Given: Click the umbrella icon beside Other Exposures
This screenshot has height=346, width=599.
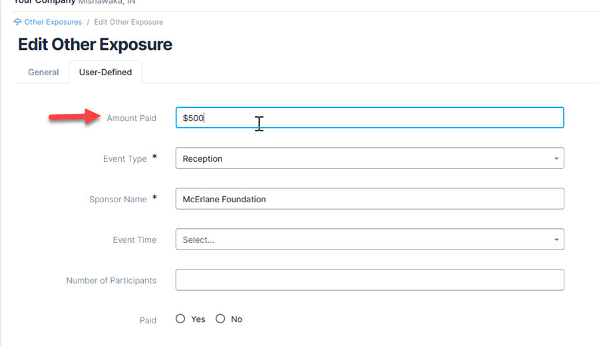Looking at the screenshot, I should 17,22.
